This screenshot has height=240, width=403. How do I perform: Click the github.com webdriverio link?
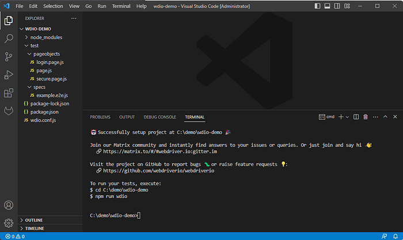click(x=158, y=171)
